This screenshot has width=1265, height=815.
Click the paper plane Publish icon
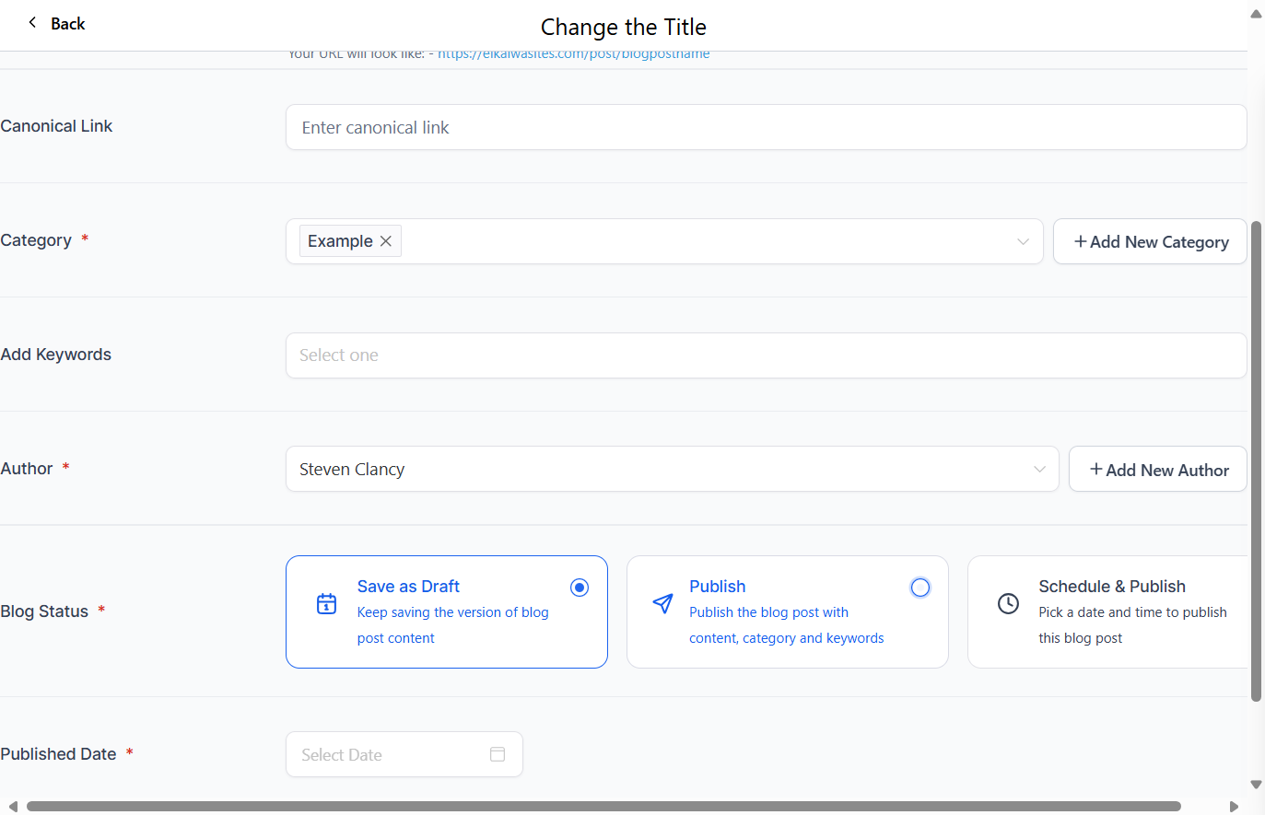(x=662, y=604)
